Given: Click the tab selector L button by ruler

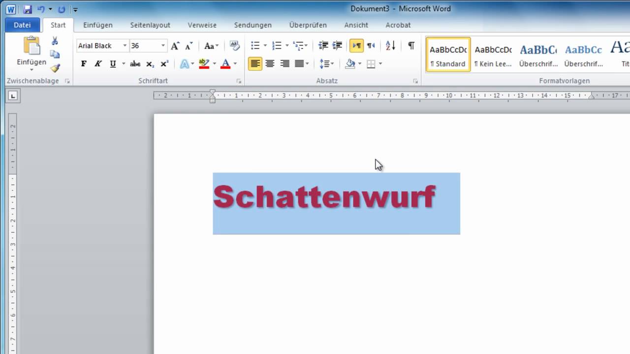Looking at the screenshot, I should 12,96.
